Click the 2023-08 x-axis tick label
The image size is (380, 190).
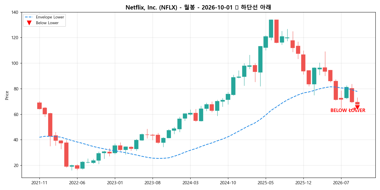[153, 183]
